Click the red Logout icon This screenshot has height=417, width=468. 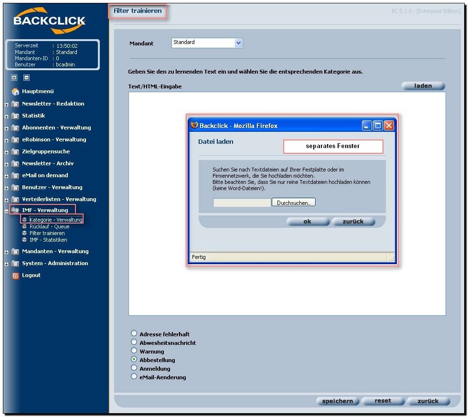tap(15, 276)
